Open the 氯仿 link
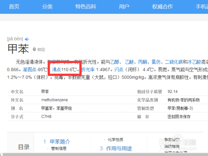Screen dimensions: 208x156 (156, 62)
